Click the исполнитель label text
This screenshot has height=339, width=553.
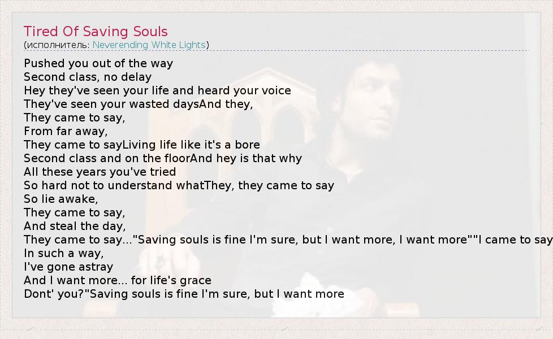[x=57, y=45]
